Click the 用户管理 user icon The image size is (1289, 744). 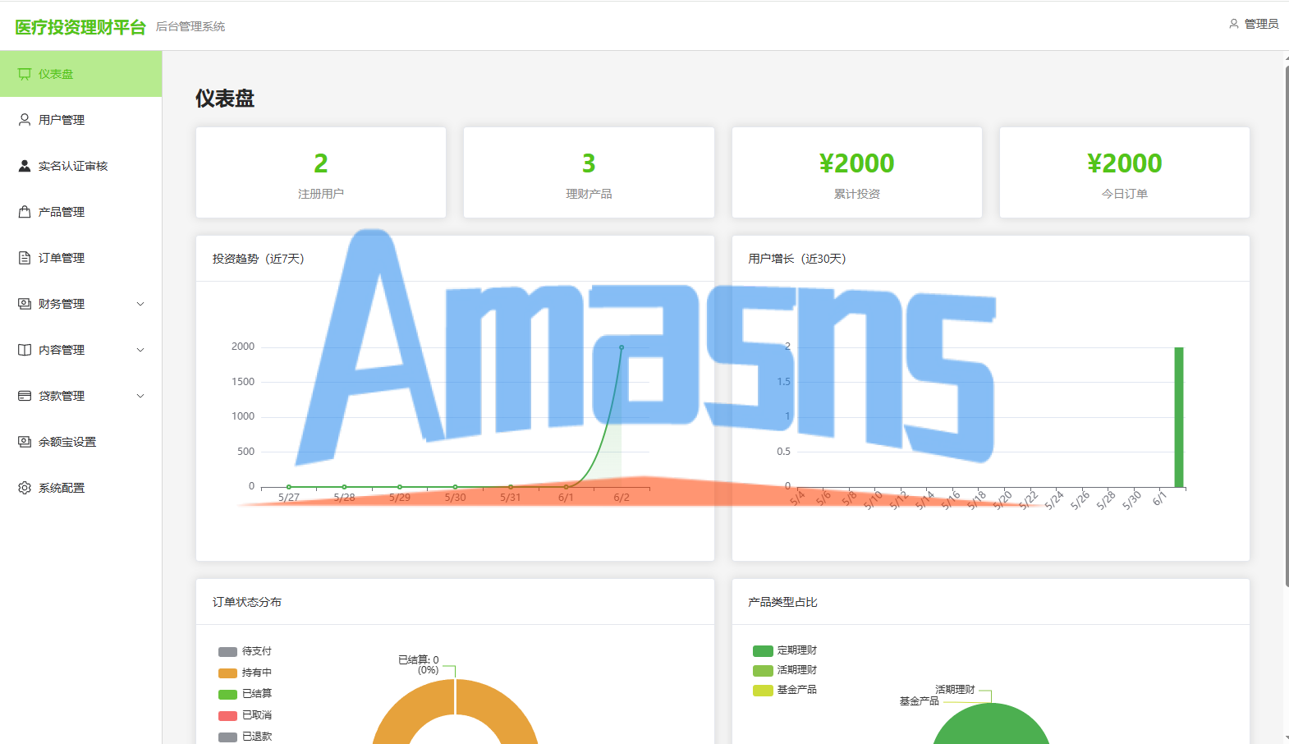(x=25, y=120)
